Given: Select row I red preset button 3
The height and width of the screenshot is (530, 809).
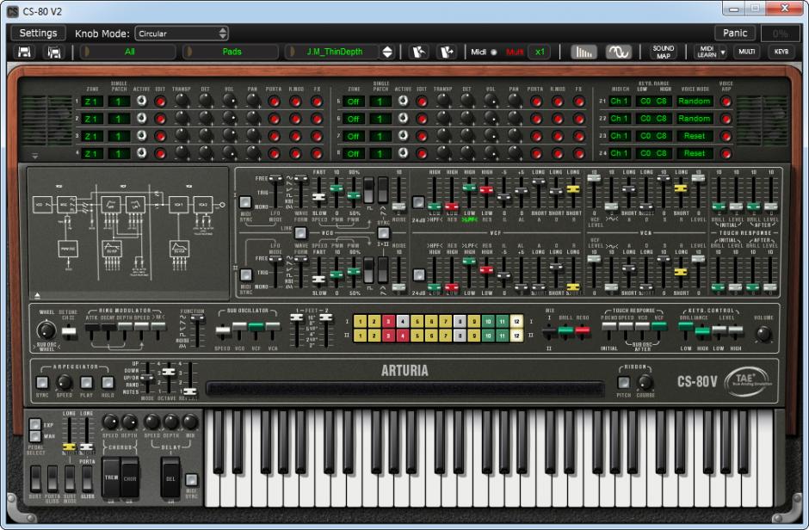Looking at the screenshot, I should click(388, 322).
